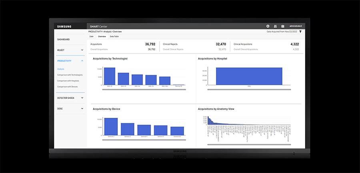Screen dimensions: 360x173
Task: Click the Hospital chart horizontal scrollbar
Action: [249, 90]
